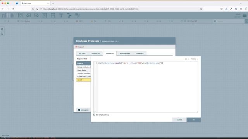Viewport: 248px width, 139px height.
Task: Click the browser forward arrow
Action: pyautogui.click(x=8, y=9)
